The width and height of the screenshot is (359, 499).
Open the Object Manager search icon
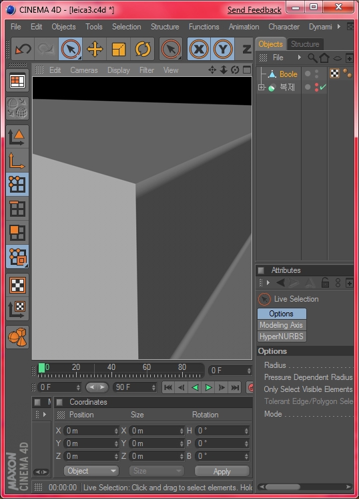click(x=312, y=58)
